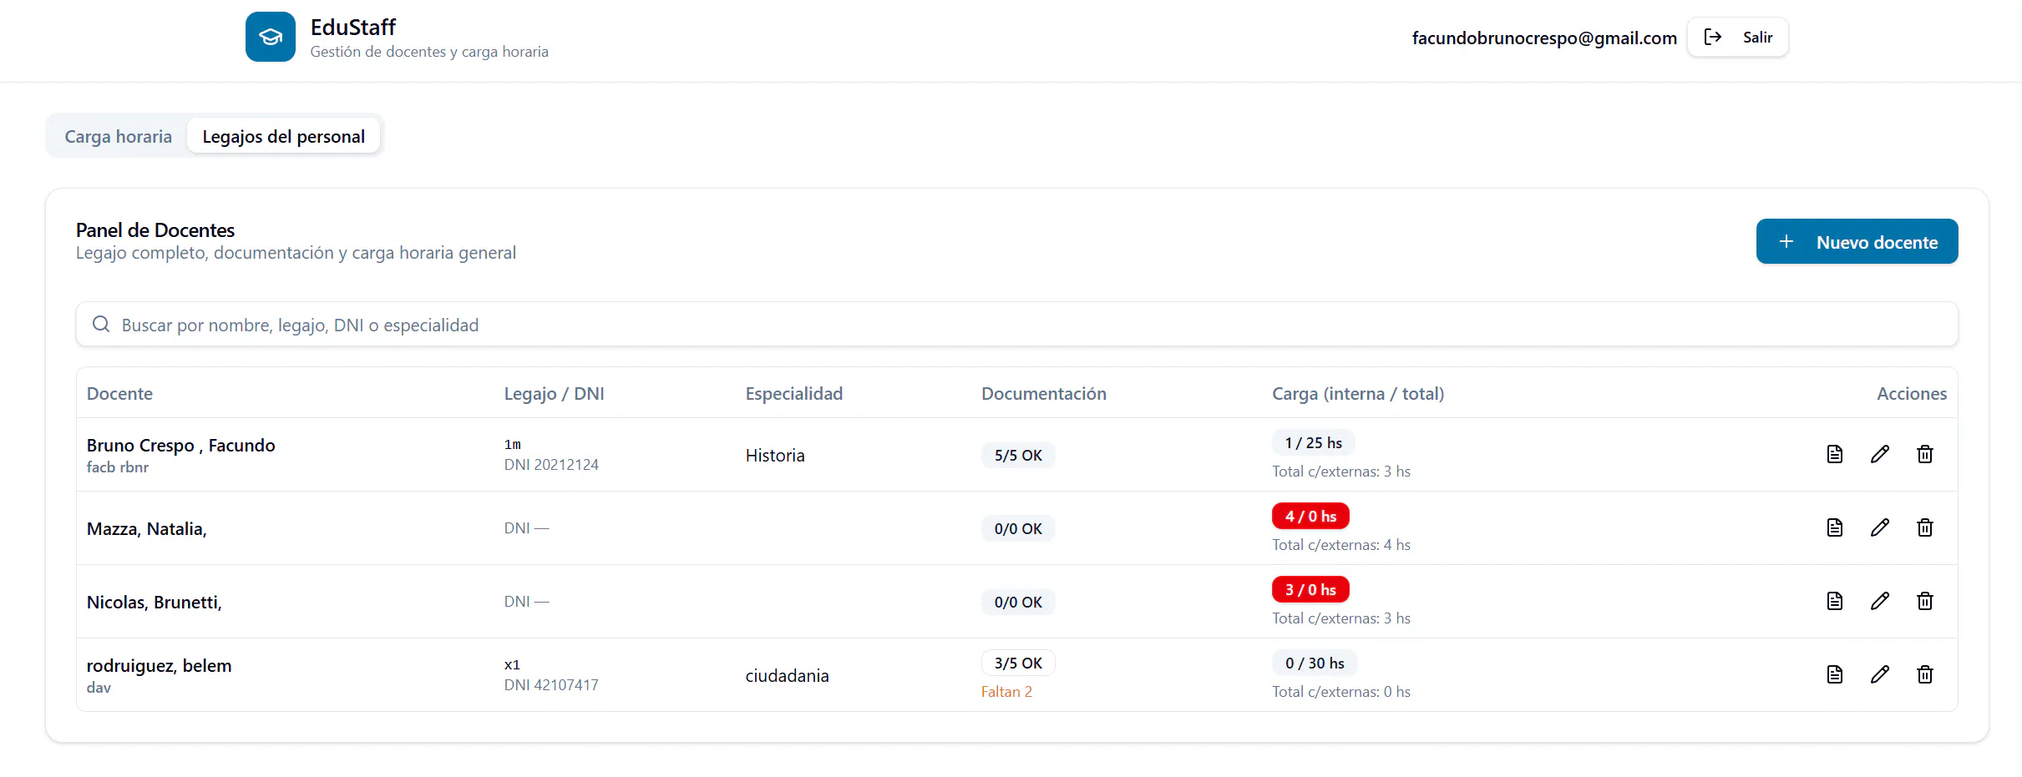Click DNI 20212124 text

(x=551, y=464)
